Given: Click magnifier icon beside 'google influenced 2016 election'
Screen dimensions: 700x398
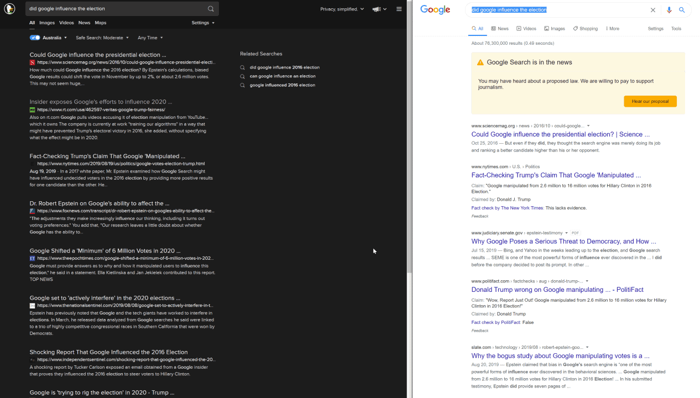Looking at the screenshot, I should click(242, 85).
